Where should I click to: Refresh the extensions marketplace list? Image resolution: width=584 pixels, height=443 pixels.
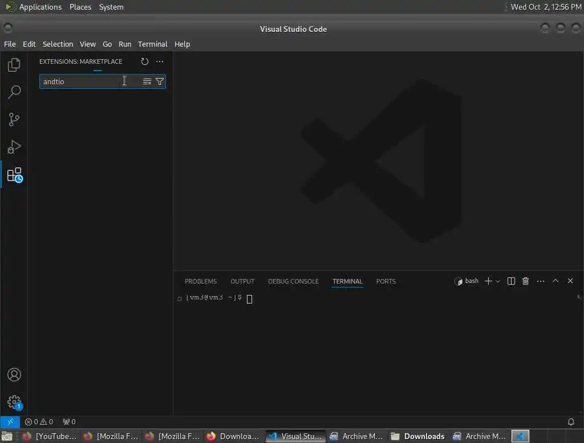click(x=144, y=61)
